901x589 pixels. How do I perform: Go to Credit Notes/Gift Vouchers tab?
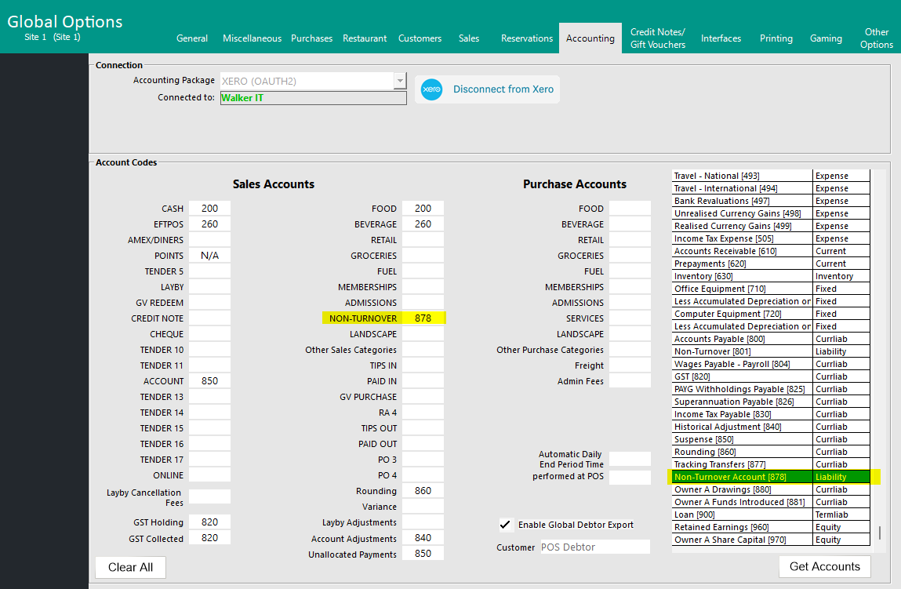click(x=657, y=38)
